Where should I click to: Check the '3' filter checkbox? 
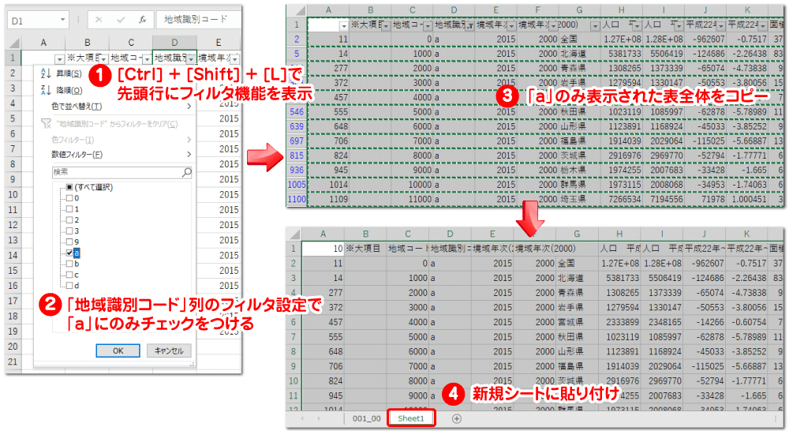pyautogui.click(x=69, y=231)
